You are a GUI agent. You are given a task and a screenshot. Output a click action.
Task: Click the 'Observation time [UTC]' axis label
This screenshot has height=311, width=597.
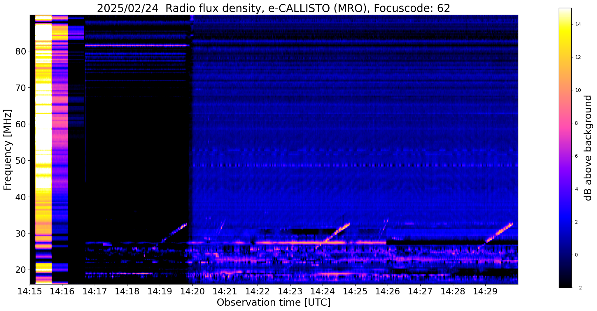[274, 303]
